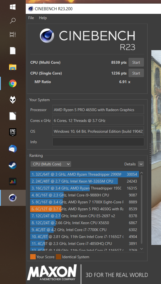This screenshot has width=161, height=284.
Task: Click the MAXON logo
Action: point(52,272)
